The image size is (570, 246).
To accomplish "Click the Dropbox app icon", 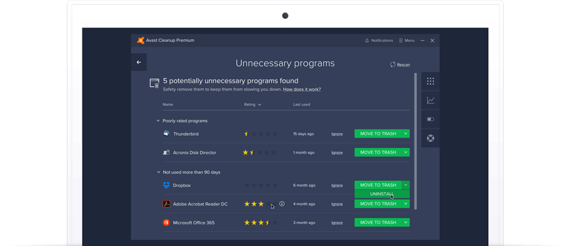I will pos(166,185).
